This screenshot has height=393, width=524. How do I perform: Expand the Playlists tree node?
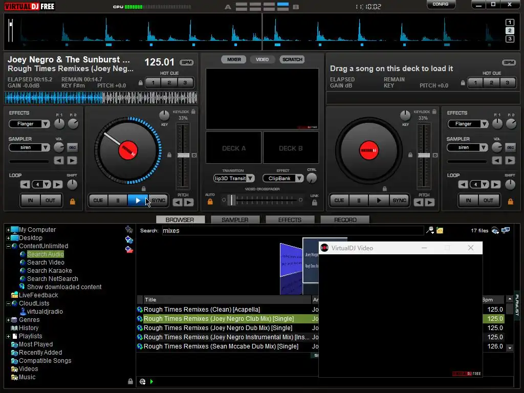[8, 336]
